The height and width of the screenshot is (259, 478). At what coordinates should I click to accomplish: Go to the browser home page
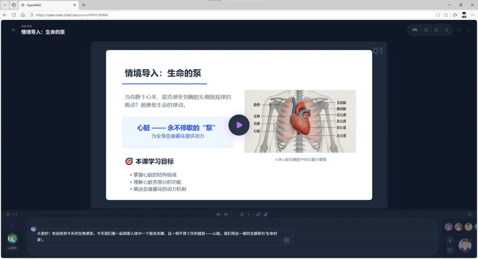(x=23, y=15)
